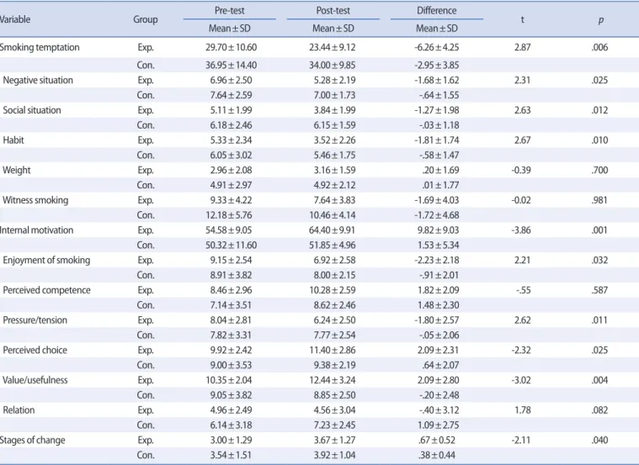The width and height of the screenshot is (639, 465).
Task: Select post-test value 3.92 ± 1.04
Action: tap(334, 455)
